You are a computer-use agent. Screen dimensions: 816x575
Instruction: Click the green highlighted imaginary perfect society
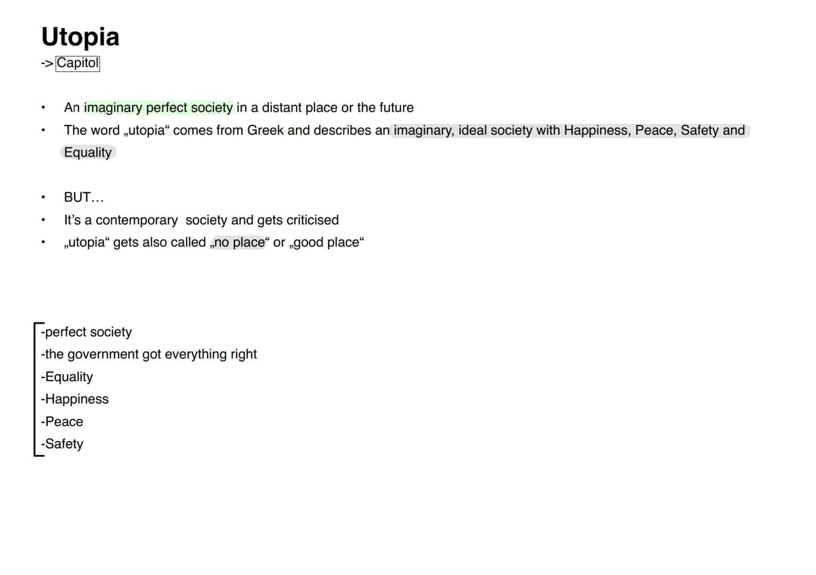pyautogui.click(x=158, y=108)
